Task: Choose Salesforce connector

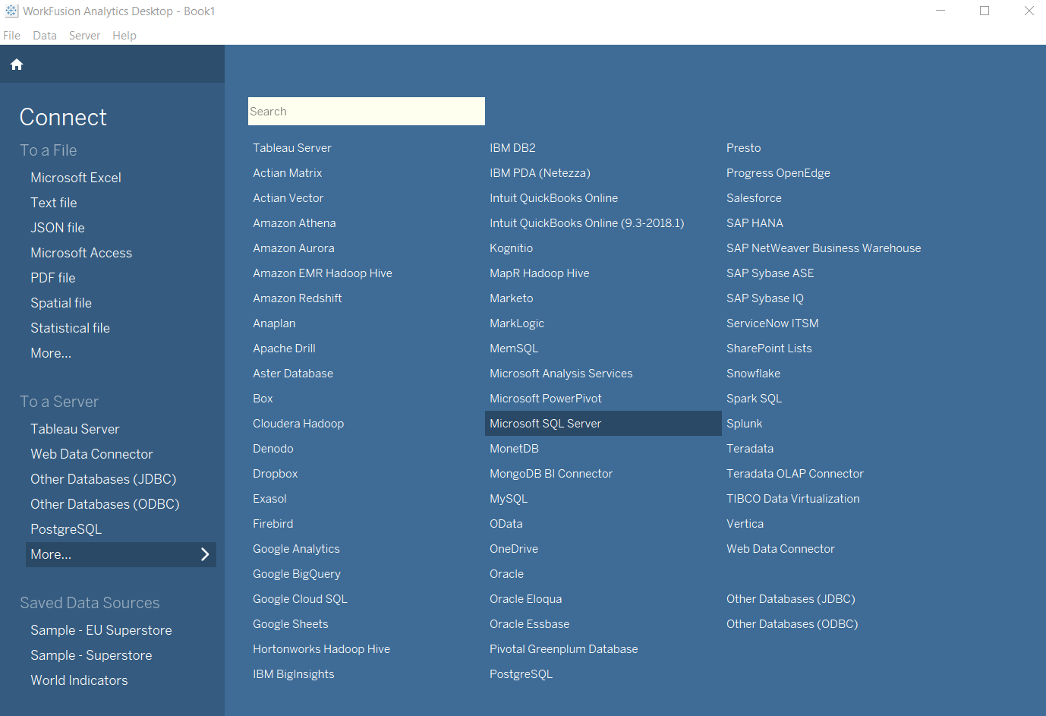Action: 754,198
